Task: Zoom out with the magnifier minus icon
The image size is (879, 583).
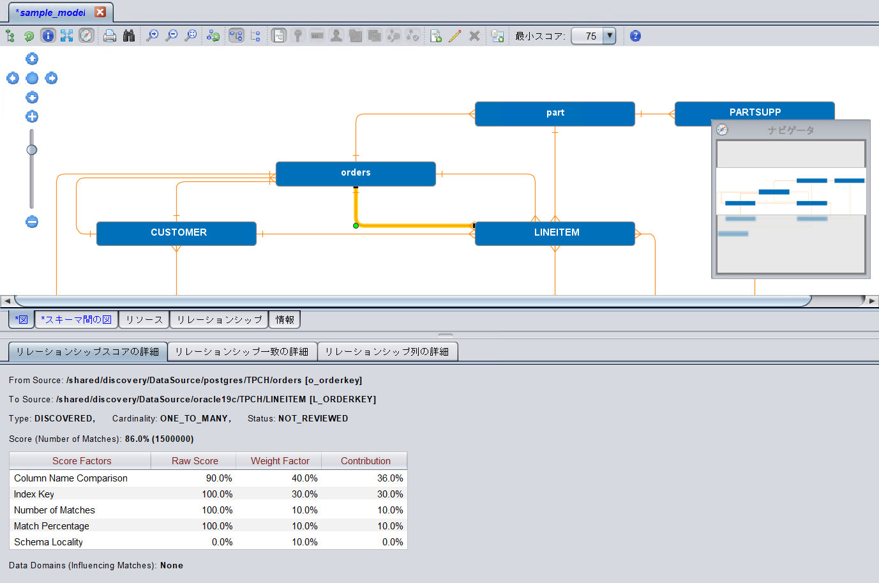Action: [171, 36]
